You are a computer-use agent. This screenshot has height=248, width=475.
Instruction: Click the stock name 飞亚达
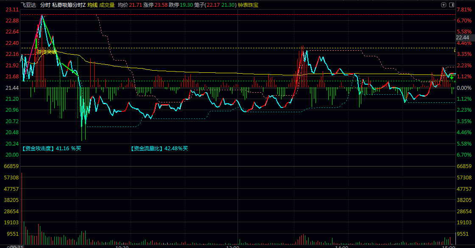(28, 5)
